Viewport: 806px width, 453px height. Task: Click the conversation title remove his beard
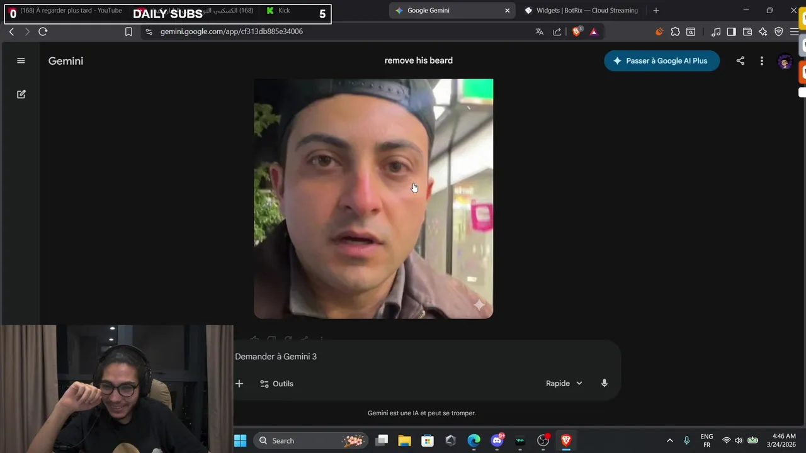click(419, 60)
